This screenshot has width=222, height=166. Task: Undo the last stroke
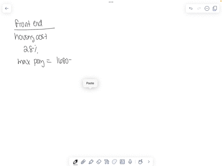coord(191,8)
